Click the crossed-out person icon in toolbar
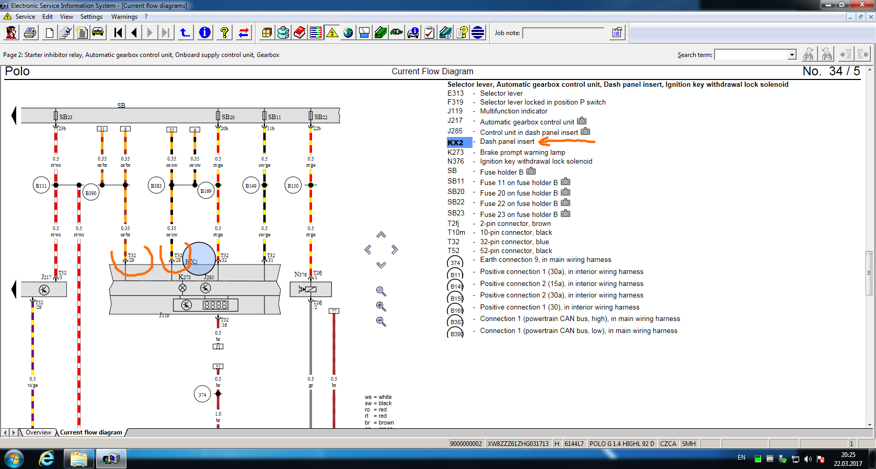The height and width of the screenshot is (469, 876). coord(11,32)
